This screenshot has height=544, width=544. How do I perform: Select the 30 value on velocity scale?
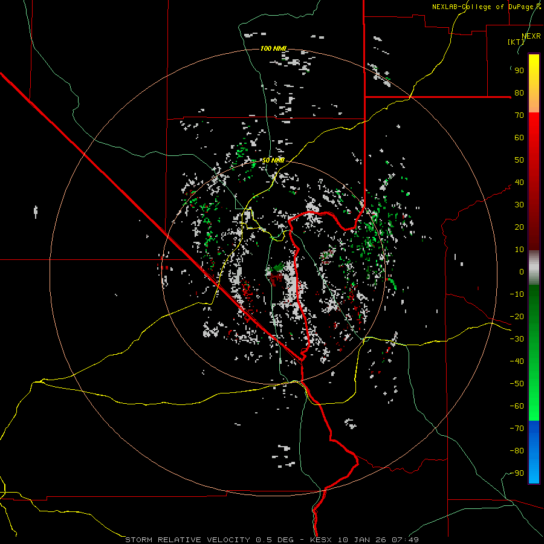click(x=519, y=205)
